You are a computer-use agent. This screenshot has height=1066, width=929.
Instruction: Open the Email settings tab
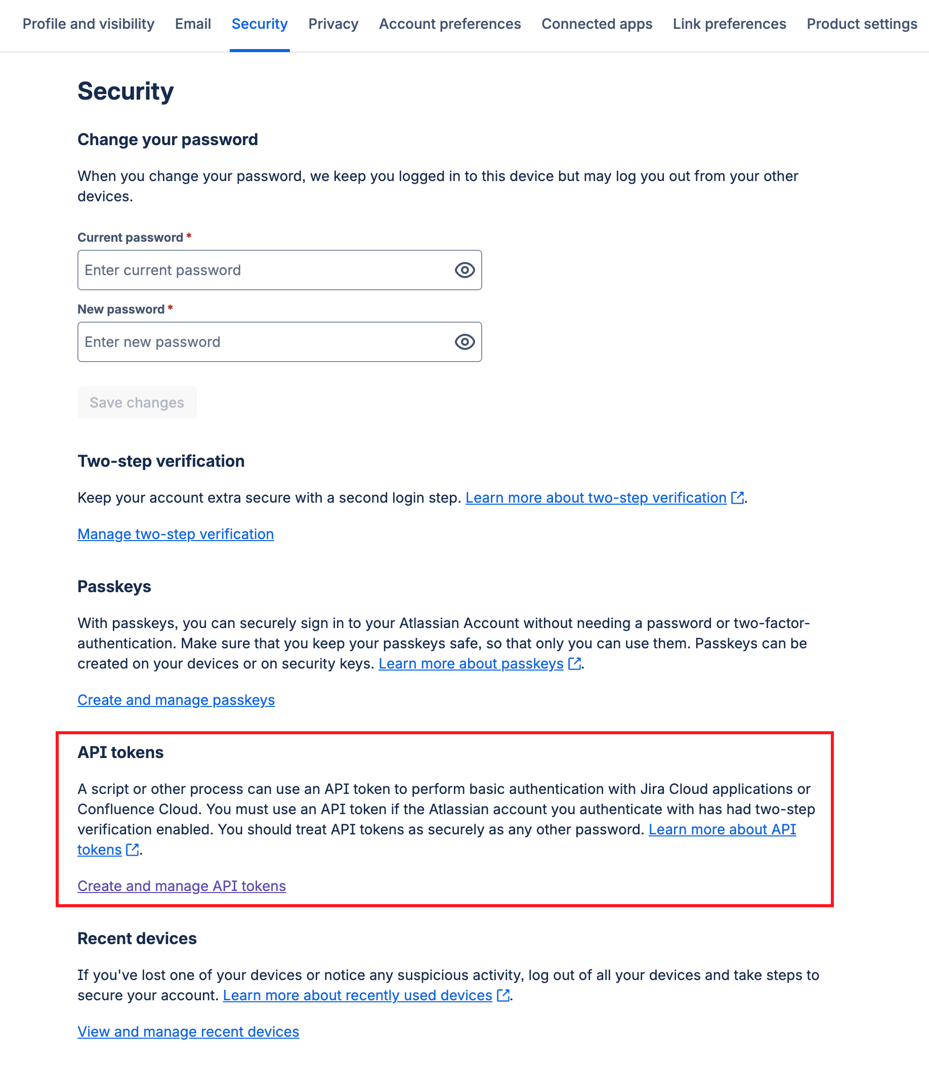pyautogui.click(x=192, y=24)
